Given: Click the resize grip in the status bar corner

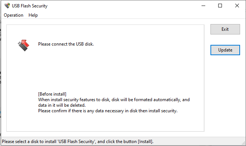Looking at the screenshot, I should coord(243,143).
